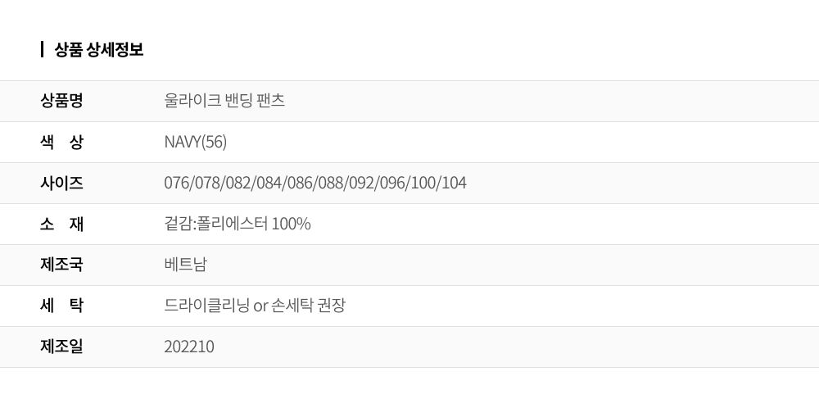The image size is (819, 408).
Task: Select the 색 상 row label
Action: click(x=61, y=142)
